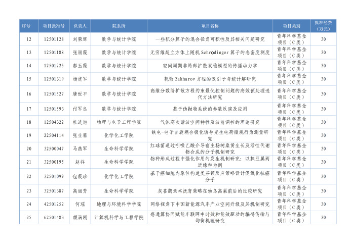Screen dimensions: 350x247
Task: Click the 项目名称 column header
Action: coord(210,26)
